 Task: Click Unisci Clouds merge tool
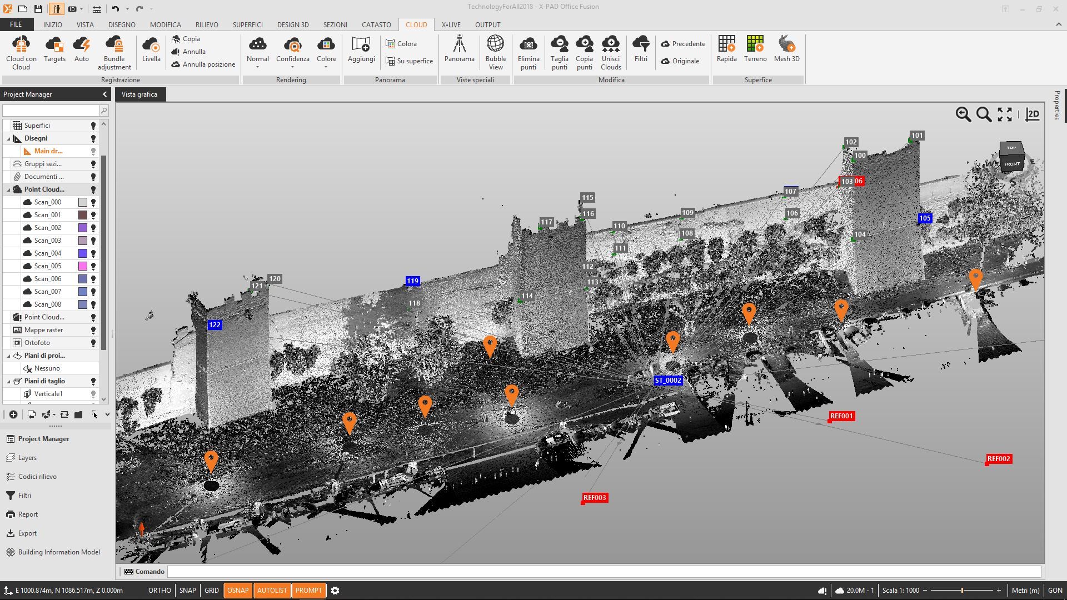611,53
